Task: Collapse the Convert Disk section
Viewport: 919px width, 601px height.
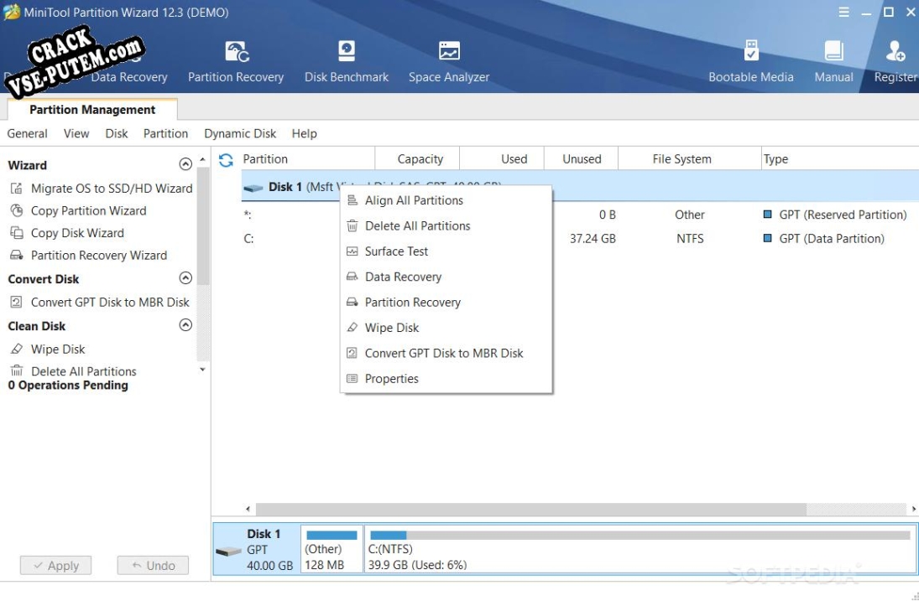Action: tap(185, 278)
